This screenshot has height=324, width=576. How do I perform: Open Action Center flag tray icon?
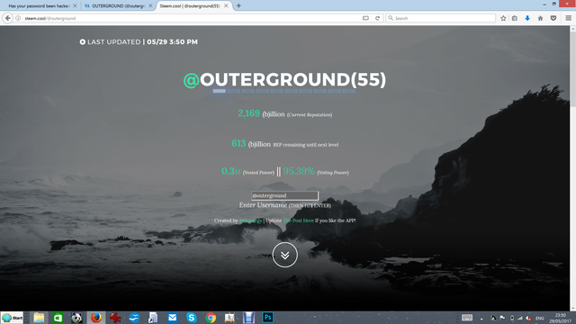[502, 318]
